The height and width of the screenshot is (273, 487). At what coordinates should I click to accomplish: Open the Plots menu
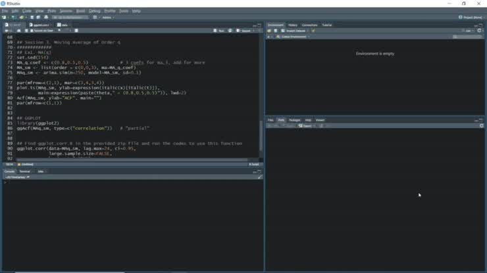pos(51,11)
